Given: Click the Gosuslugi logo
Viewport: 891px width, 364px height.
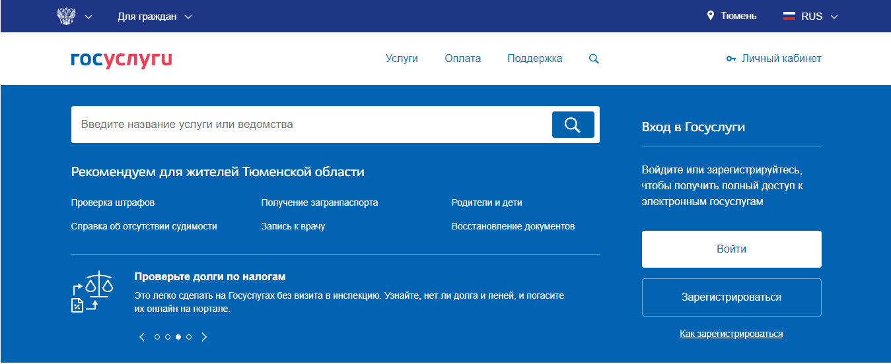Looking at the screenshot, I should coord(122,59).
